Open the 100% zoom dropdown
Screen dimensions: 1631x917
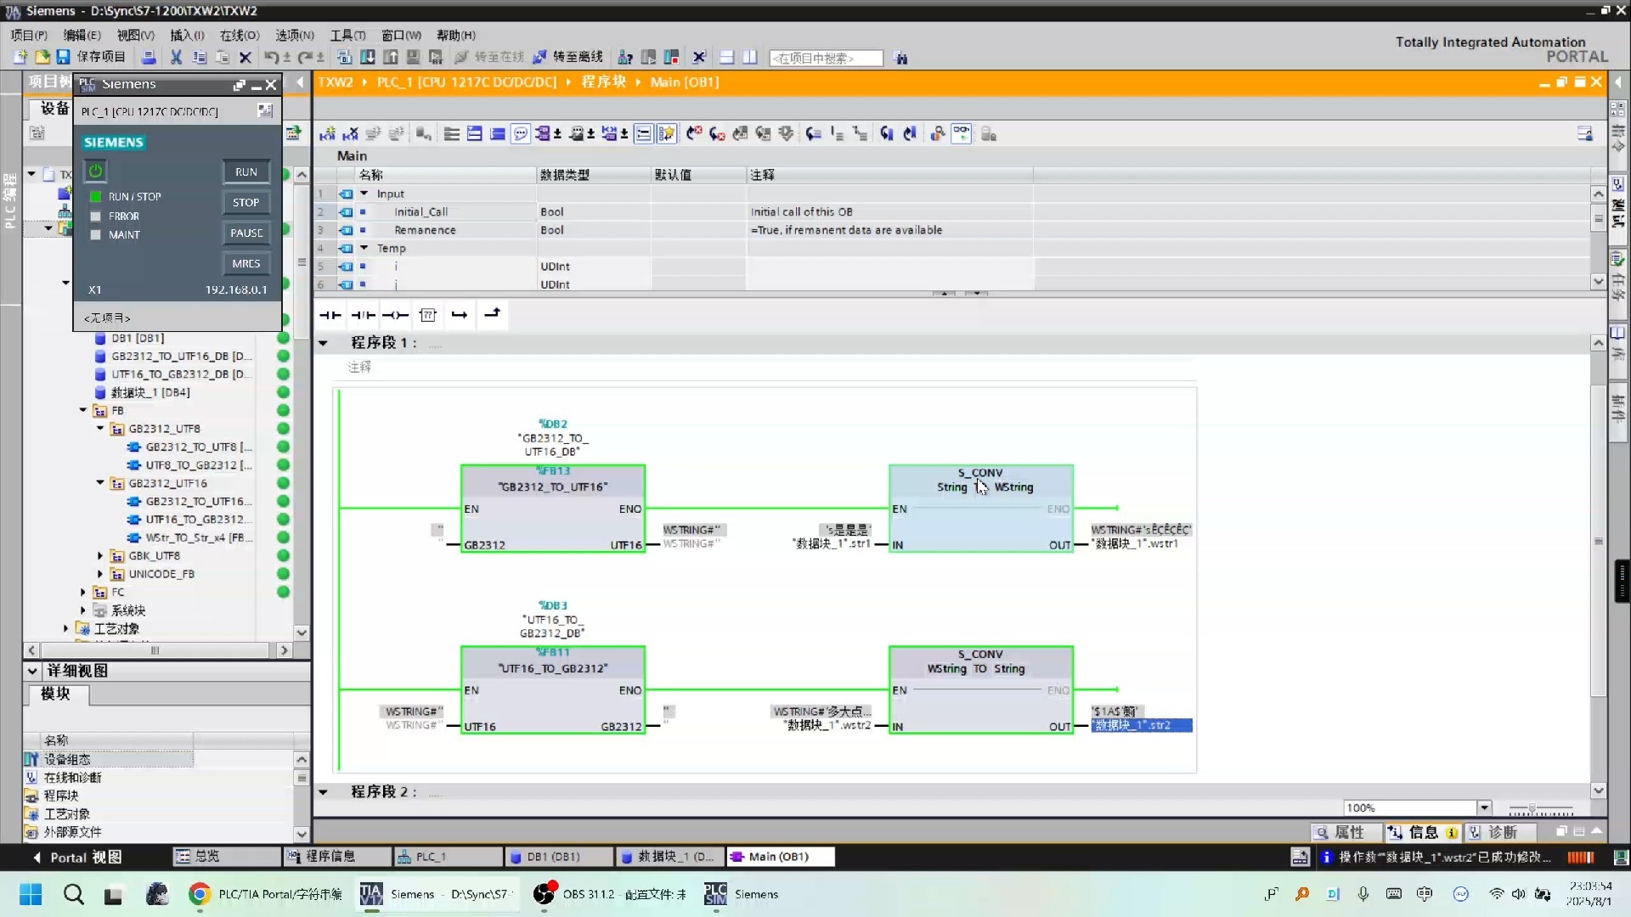click(1484, 807)
